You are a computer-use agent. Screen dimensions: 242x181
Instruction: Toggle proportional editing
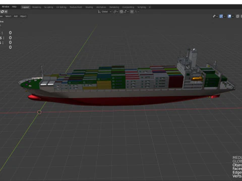[132, 12]
